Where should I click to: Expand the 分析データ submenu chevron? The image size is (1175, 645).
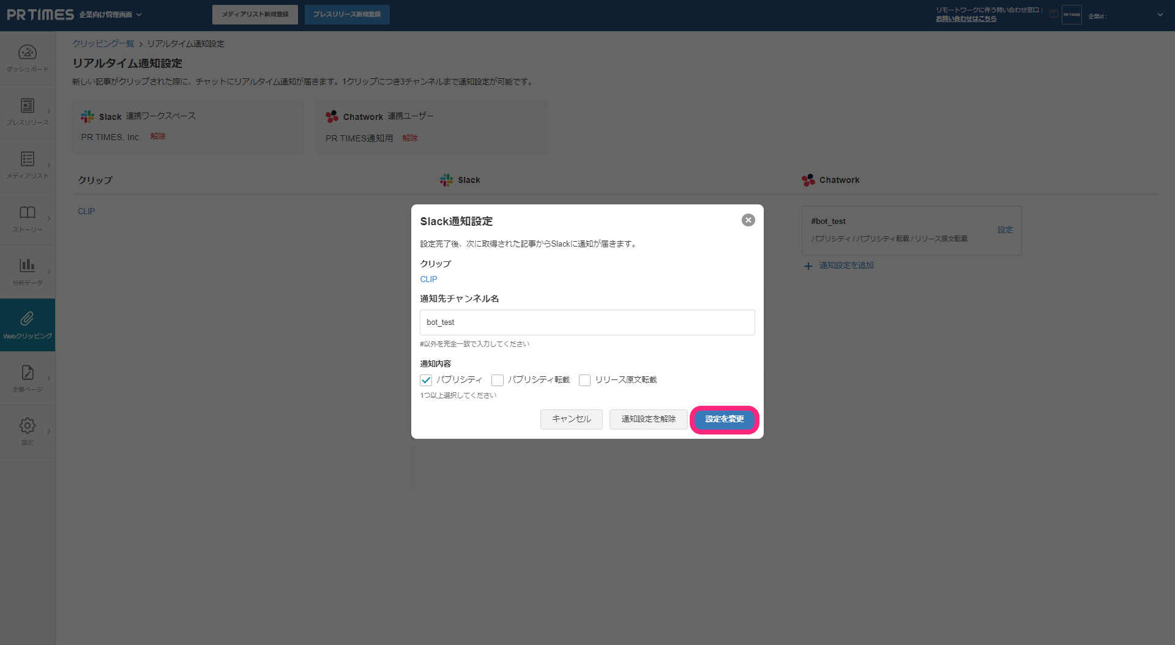[49, 272]
